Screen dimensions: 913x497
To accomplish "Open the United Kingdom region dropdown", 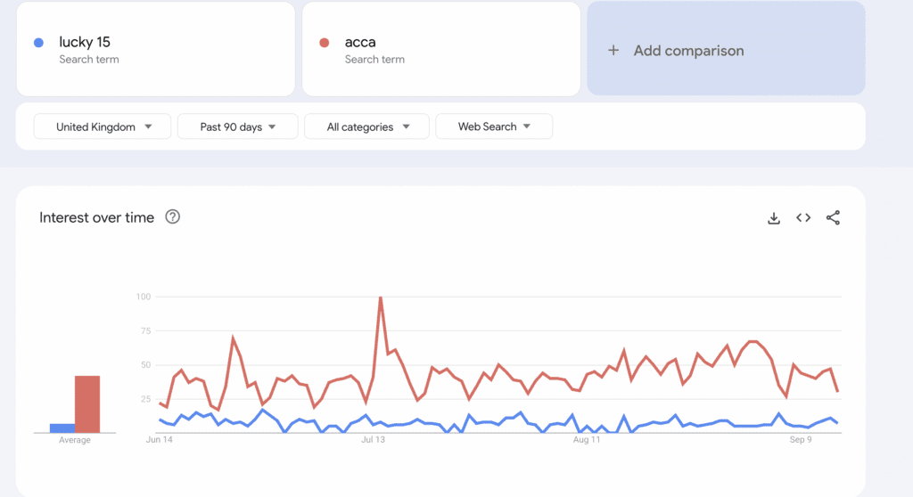I will click(103, 126).
